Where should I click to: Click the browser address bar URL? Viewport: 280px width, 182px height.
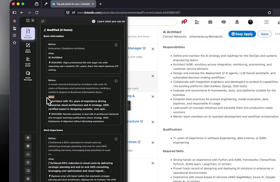(128, 13)
